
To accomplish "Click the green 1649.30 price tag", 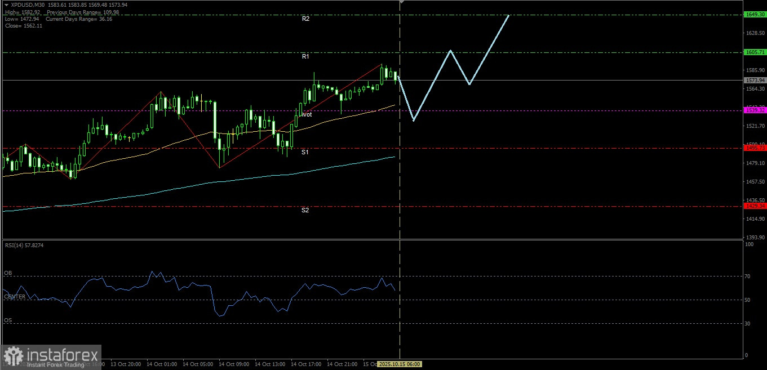I will click(755, 15).
